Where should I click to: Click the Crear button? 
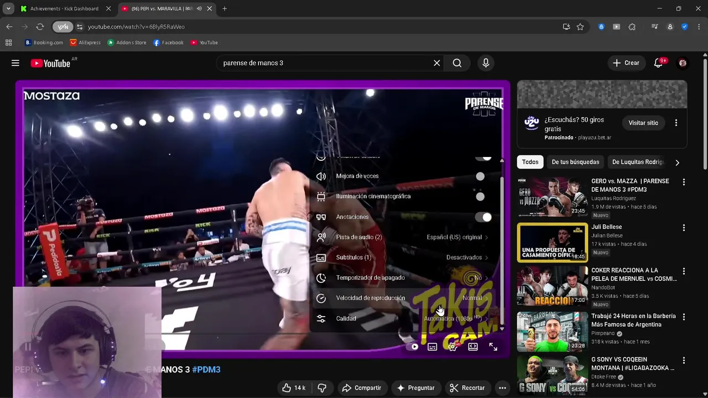click(626, 63)
